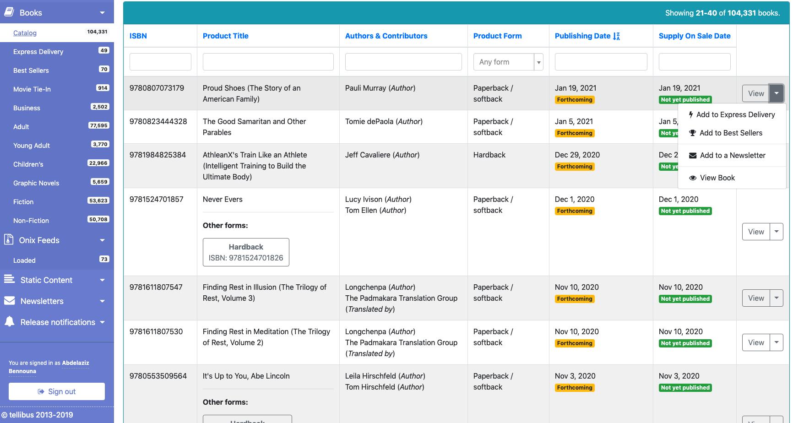Click View button for Never Evers row
This screenshot has width=793, height=423.
(x=756, y=232)
